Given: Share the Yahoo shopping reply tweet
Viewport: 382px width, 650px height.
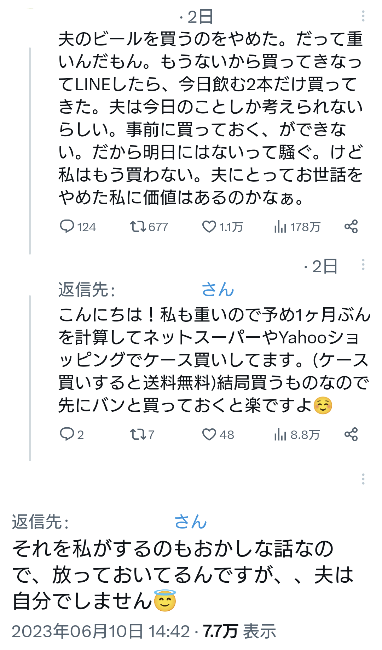Looking at the screenshot, I should 351,434.
